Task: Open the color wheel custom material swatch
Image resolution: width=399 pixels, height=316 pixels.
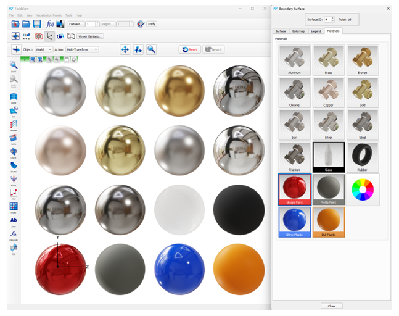Action: coord(363,189)
